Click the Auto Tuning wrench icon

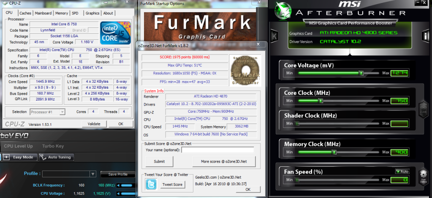43,157
